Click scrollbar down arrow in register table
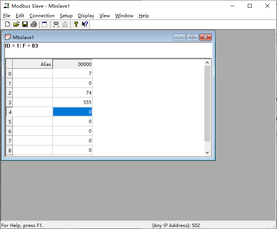The image size is (277, 229). (x=207, y=153)
